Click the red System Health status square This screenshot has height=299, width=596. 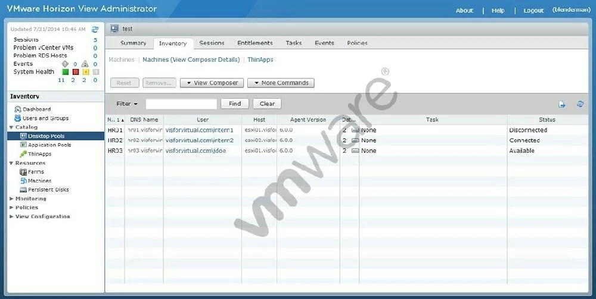tap(76, 71)
